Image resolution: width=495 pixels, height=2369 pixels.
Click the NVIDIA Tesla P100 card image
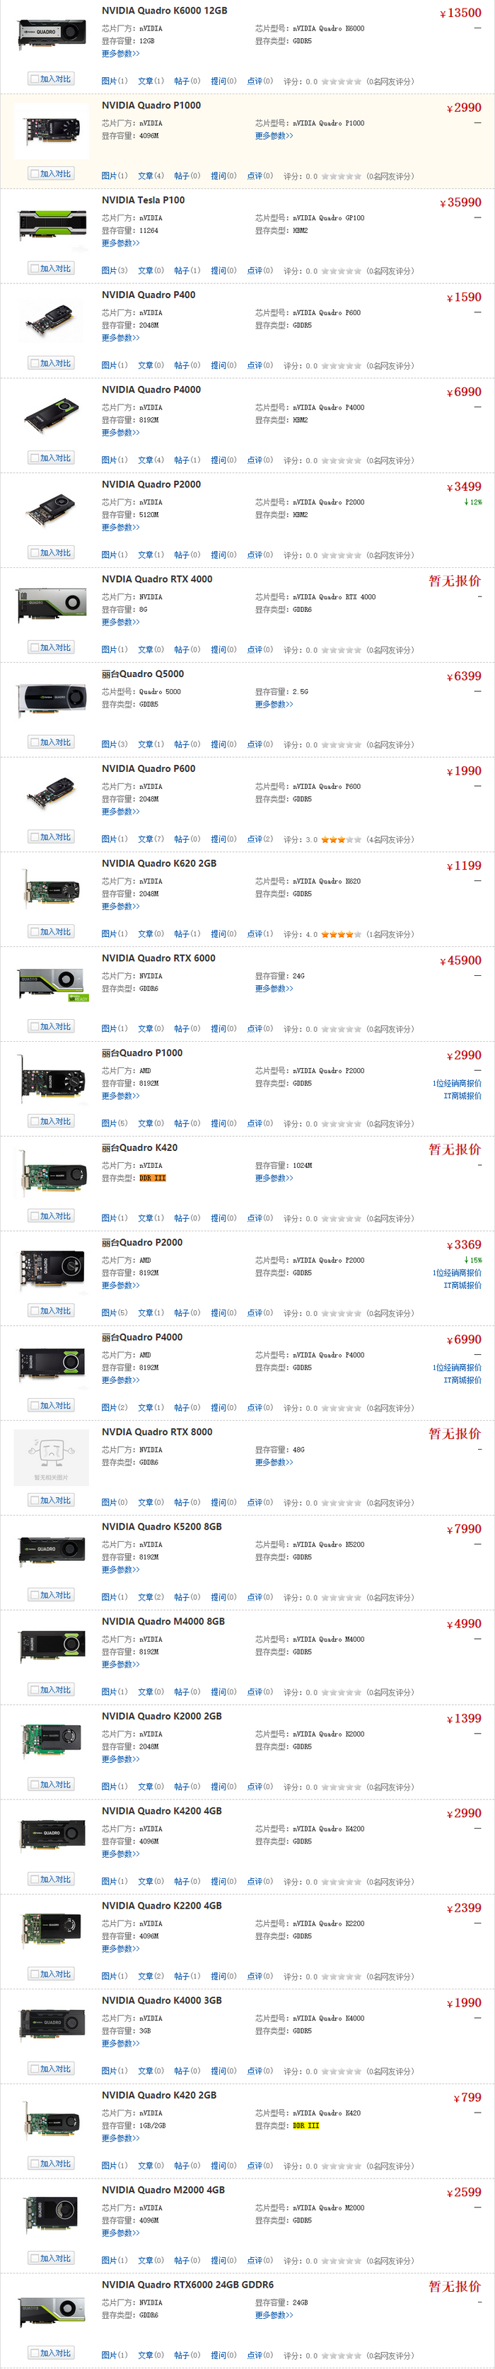click(x=52, y=224)
